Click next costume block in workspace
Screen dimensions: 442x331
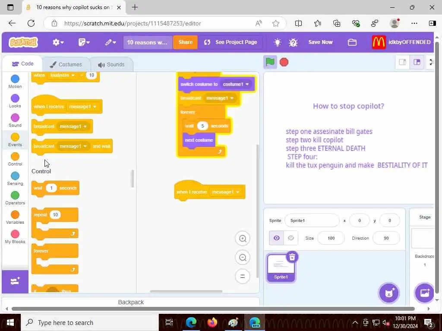(x=199, y=140)
